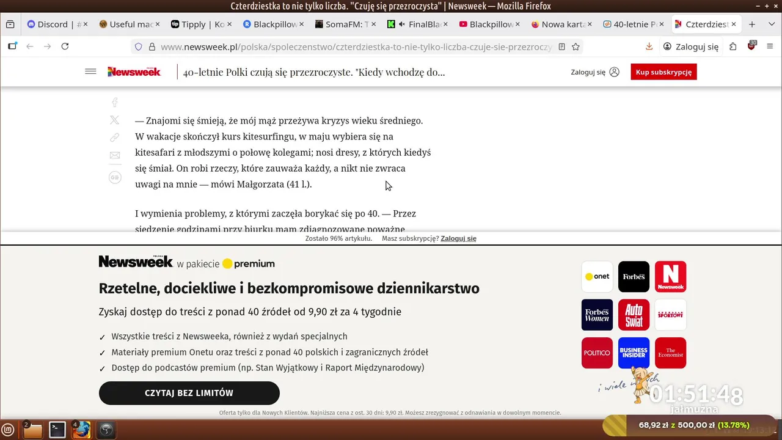Share the article on Facebook
Image resolution: width=782 pixels, height=440 pixels.
click(x=114, y=103)
